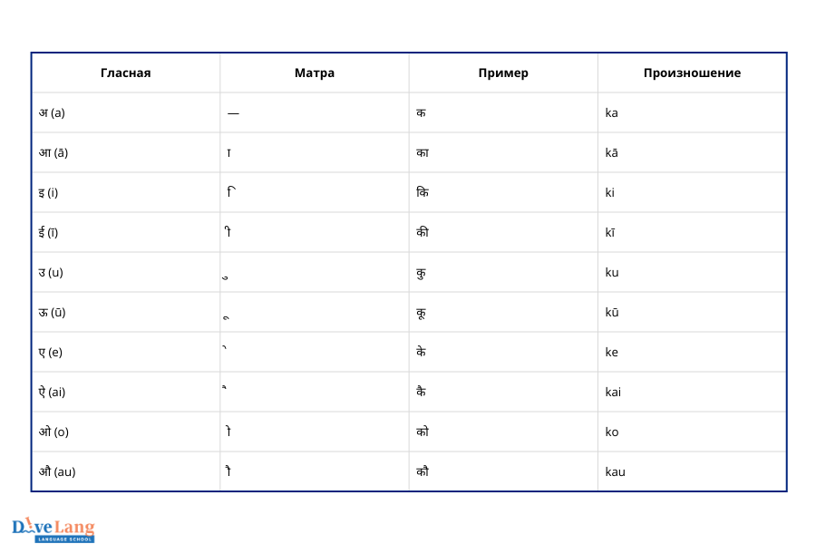Select the आ (ā) vowel cell
This screenshot has width=816, height=544.
[126, 153]
